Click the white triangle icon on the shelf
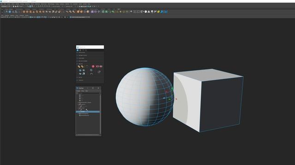295x165 pixels. [149, 11]
